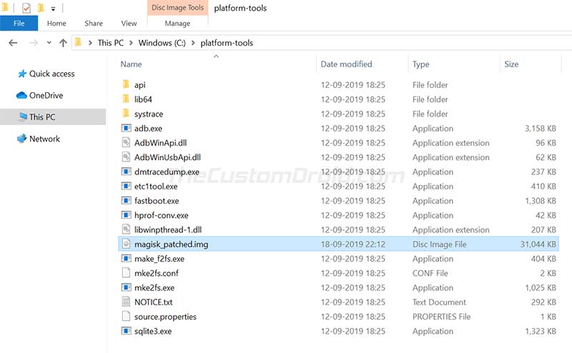The height and width of the screenshot is (353, 572).
Task: Click the NOTICE.txt document icon
Action: coord(126,302)
